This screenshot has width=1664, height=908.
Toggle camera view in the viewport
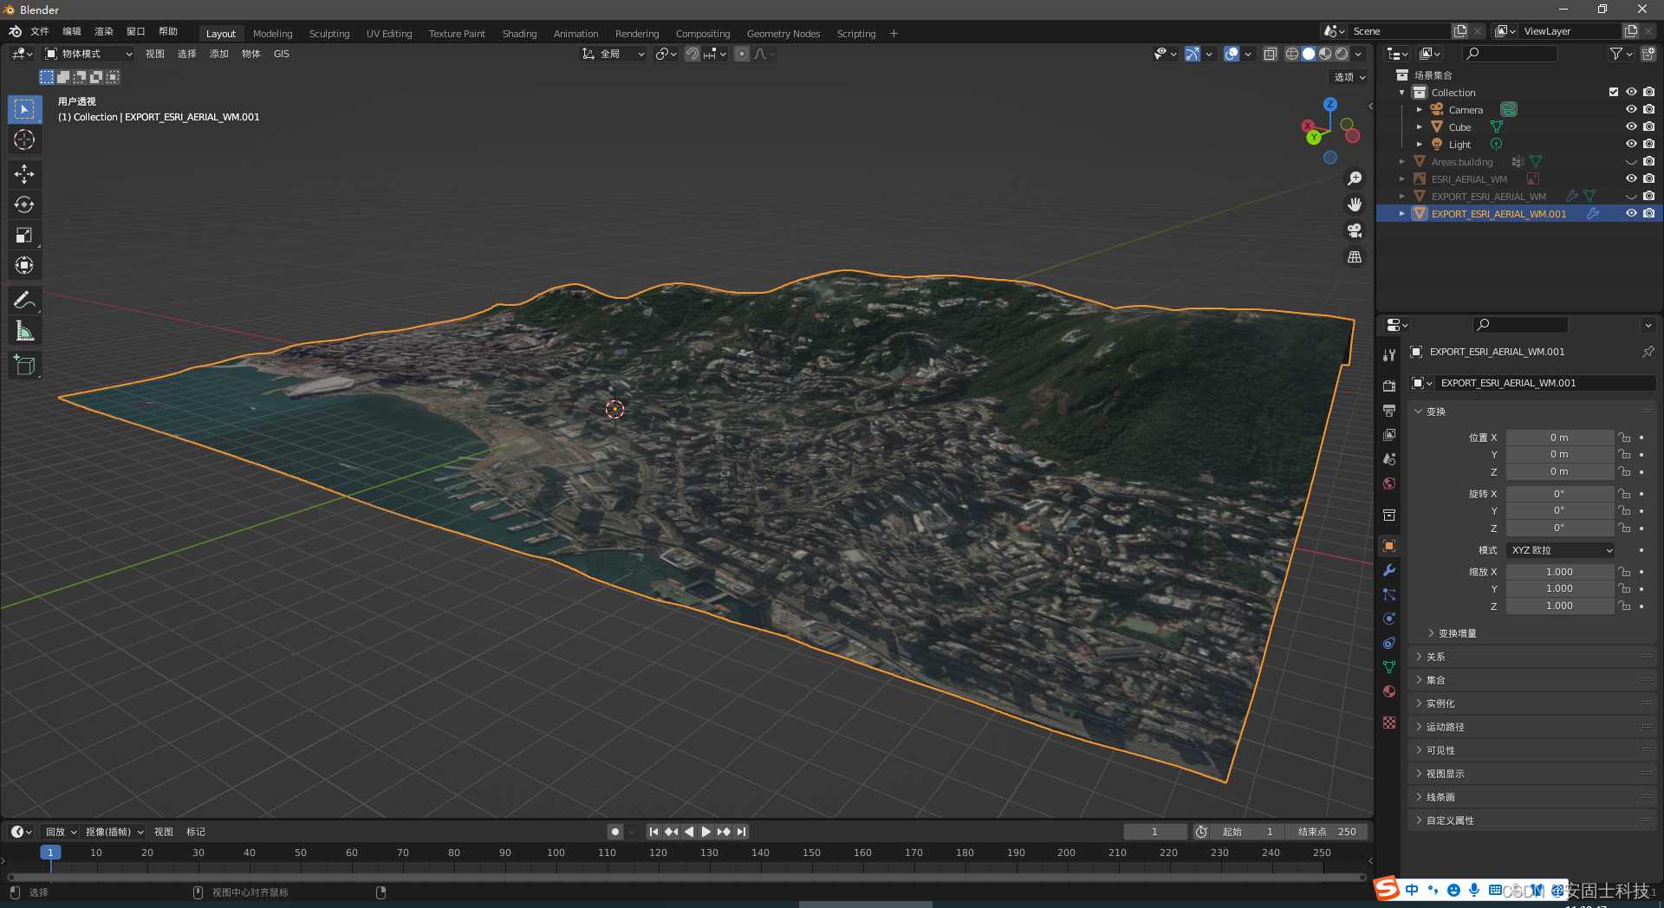(x=1355, y=230)
